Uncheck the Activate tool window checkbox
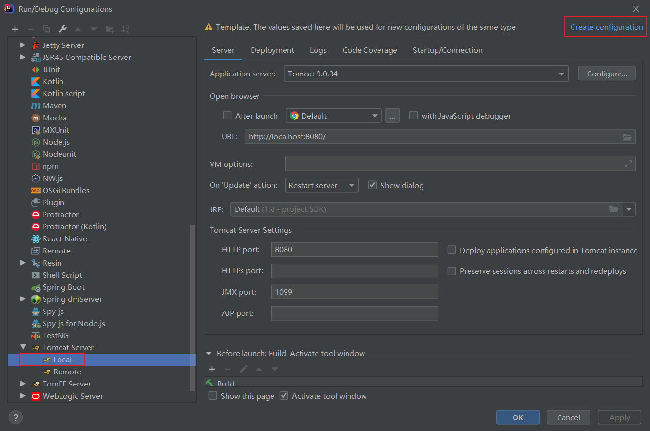The width and height of the screenshot is (650, 431). (284, 396)
